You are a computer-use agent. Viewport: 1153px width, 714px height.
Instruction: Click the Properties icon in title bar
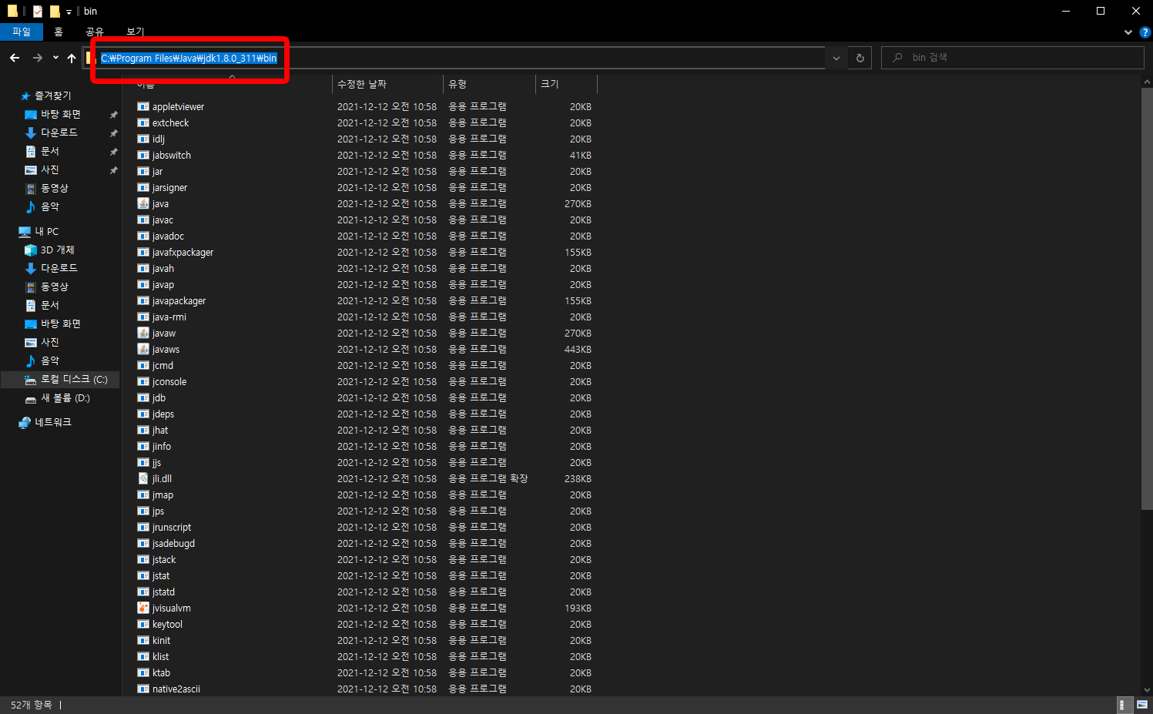tap(37, 11)
